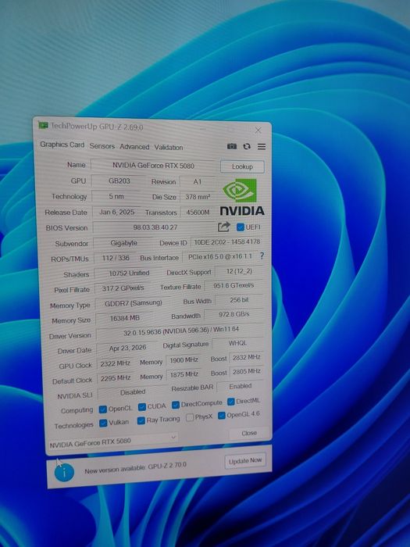Screen dimensions: 410x547
Task: Click the Close button
Action: (x=249, y=433)
